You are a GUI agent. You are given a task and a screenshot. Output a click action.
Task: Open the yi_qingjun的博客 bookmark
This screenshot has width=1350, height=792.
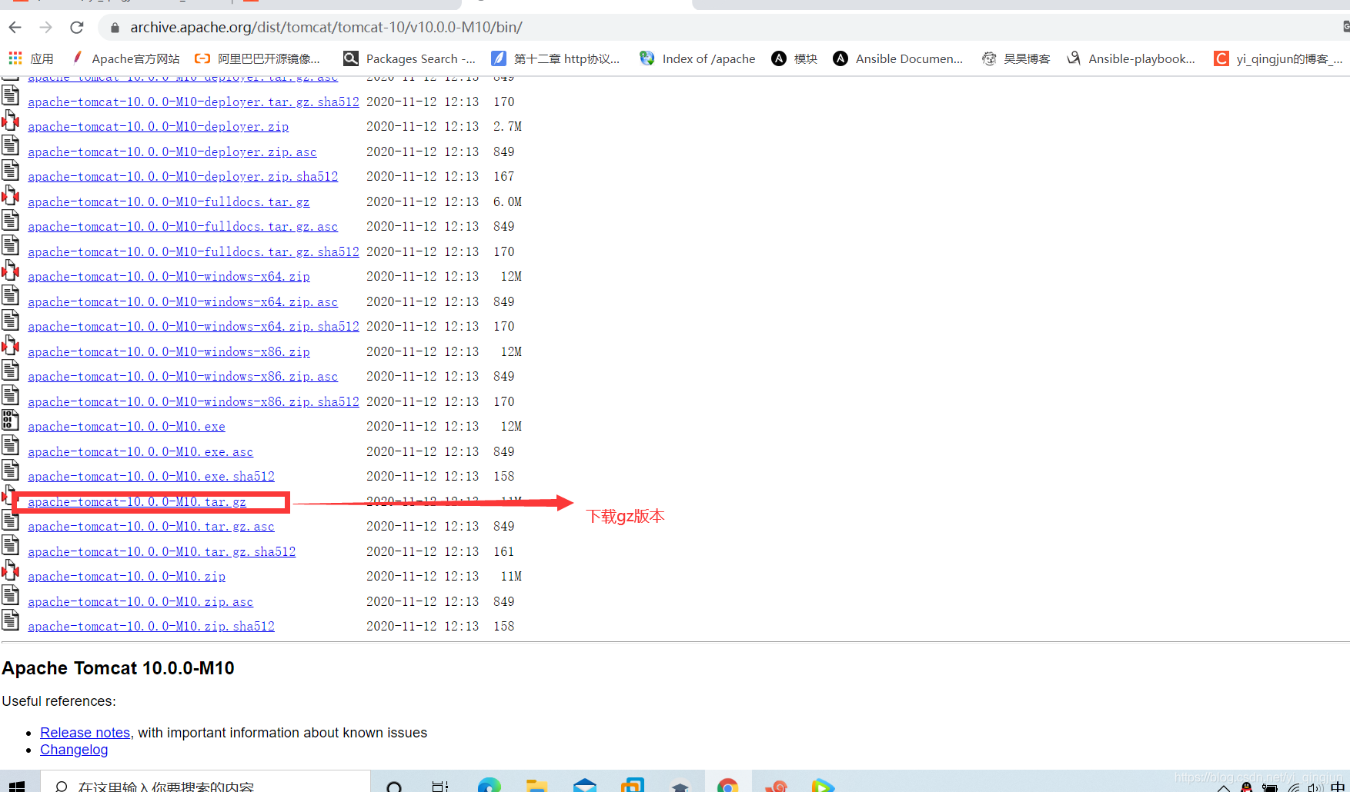(x=1278, y=58)
